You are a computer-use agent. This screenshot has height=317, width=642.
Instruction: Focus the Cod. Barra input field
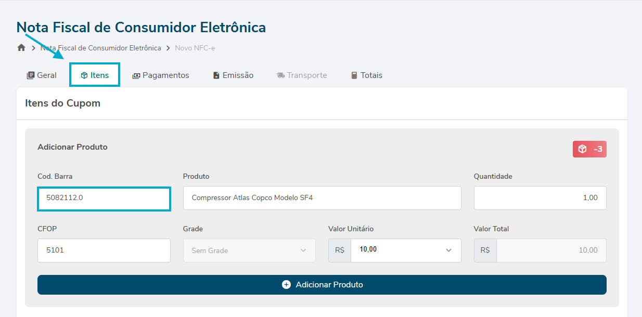(x=104, y=198)
